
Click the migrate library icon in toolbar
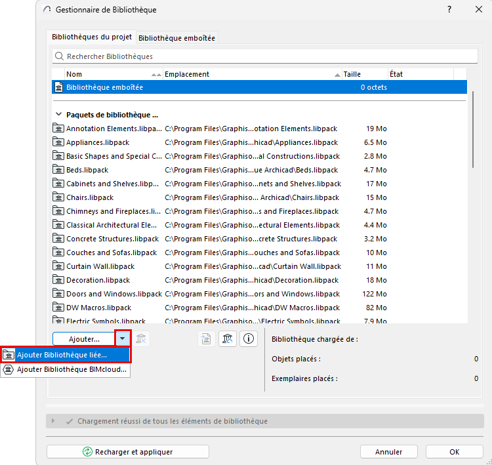(206, 339)
